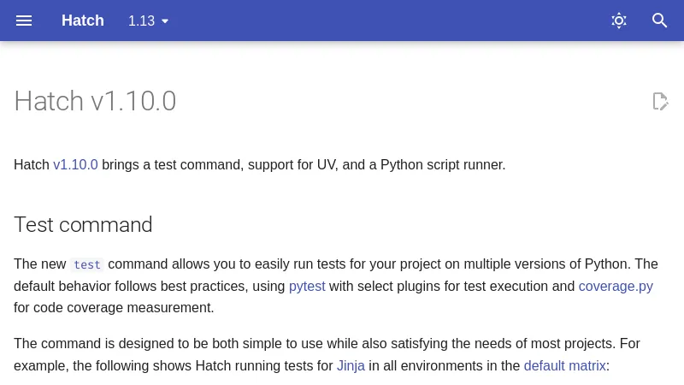The image size is (684, 385).
Task: Follow the pytest link
Action: [x=307, y=286]
